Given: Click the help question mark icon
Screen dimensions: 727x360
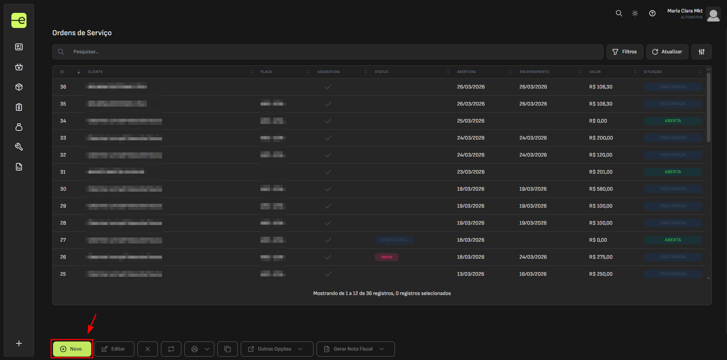Looking at the screenshot, I should click(x=652, y=13).
